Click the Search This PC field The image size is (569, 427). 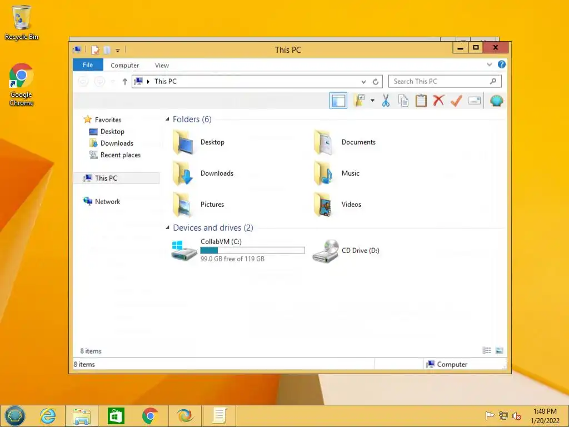(445, 81)
